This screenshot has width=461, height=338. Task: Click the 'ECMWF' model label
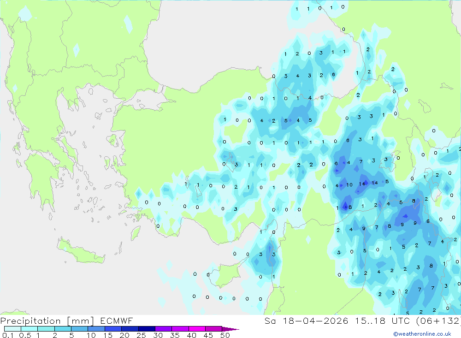click(117, 321)
